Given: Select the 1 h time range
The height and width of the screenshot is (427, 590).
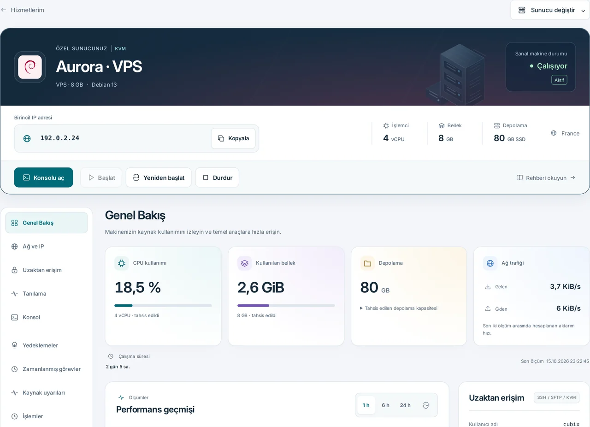Looking at the screenshot, I should click(366, 405).
